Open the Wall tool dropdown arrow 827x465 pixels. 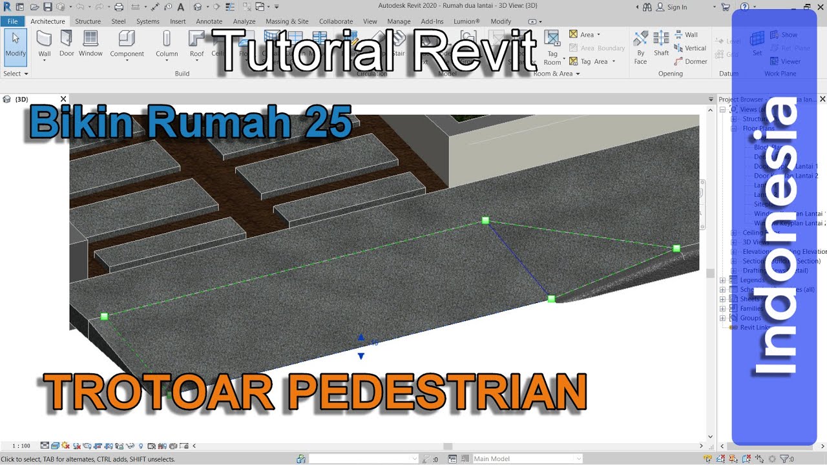(x=45, y=61)
